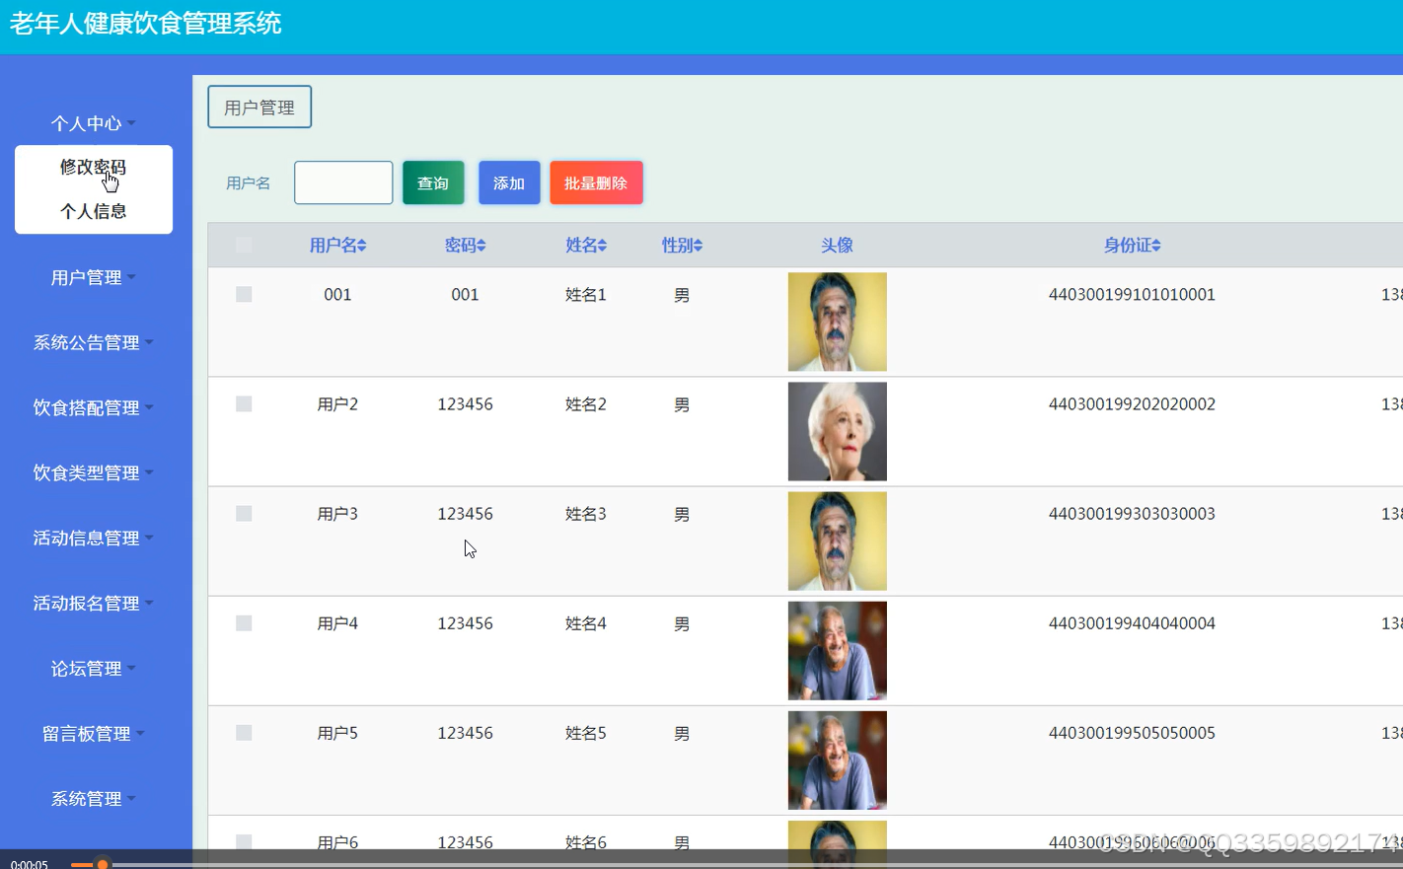The image size is (1403, 869).
Task: Click the name cell 姓名2
Action: coord(586,404)
